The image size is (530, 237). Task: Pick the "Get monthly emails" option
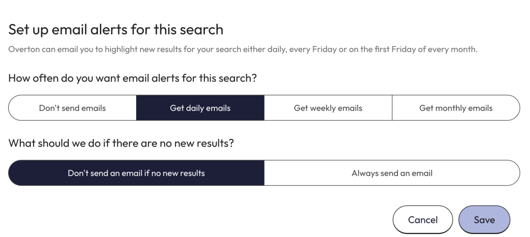pos(455,108)
